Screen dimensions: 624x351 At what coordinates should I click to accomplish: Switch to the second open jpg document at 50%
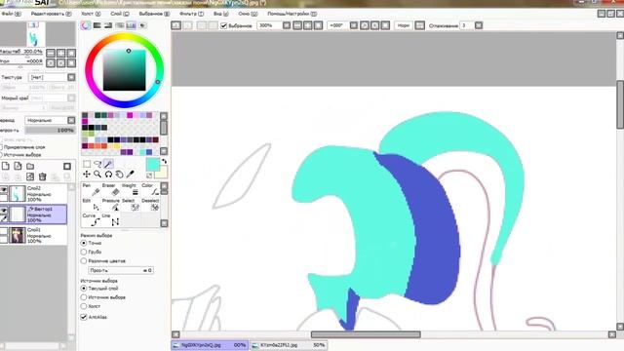289,345
